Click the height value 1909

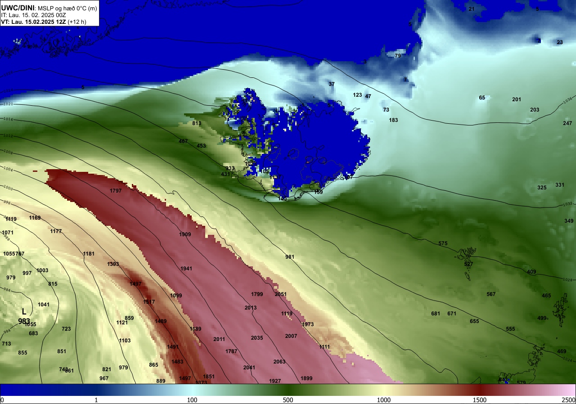point(185,234)
